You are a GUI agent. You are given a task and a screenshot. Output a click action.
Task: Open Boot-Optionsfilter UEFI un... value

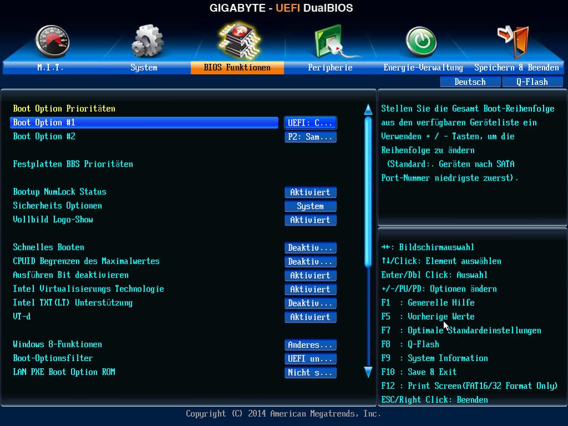(x=310, y=359)
